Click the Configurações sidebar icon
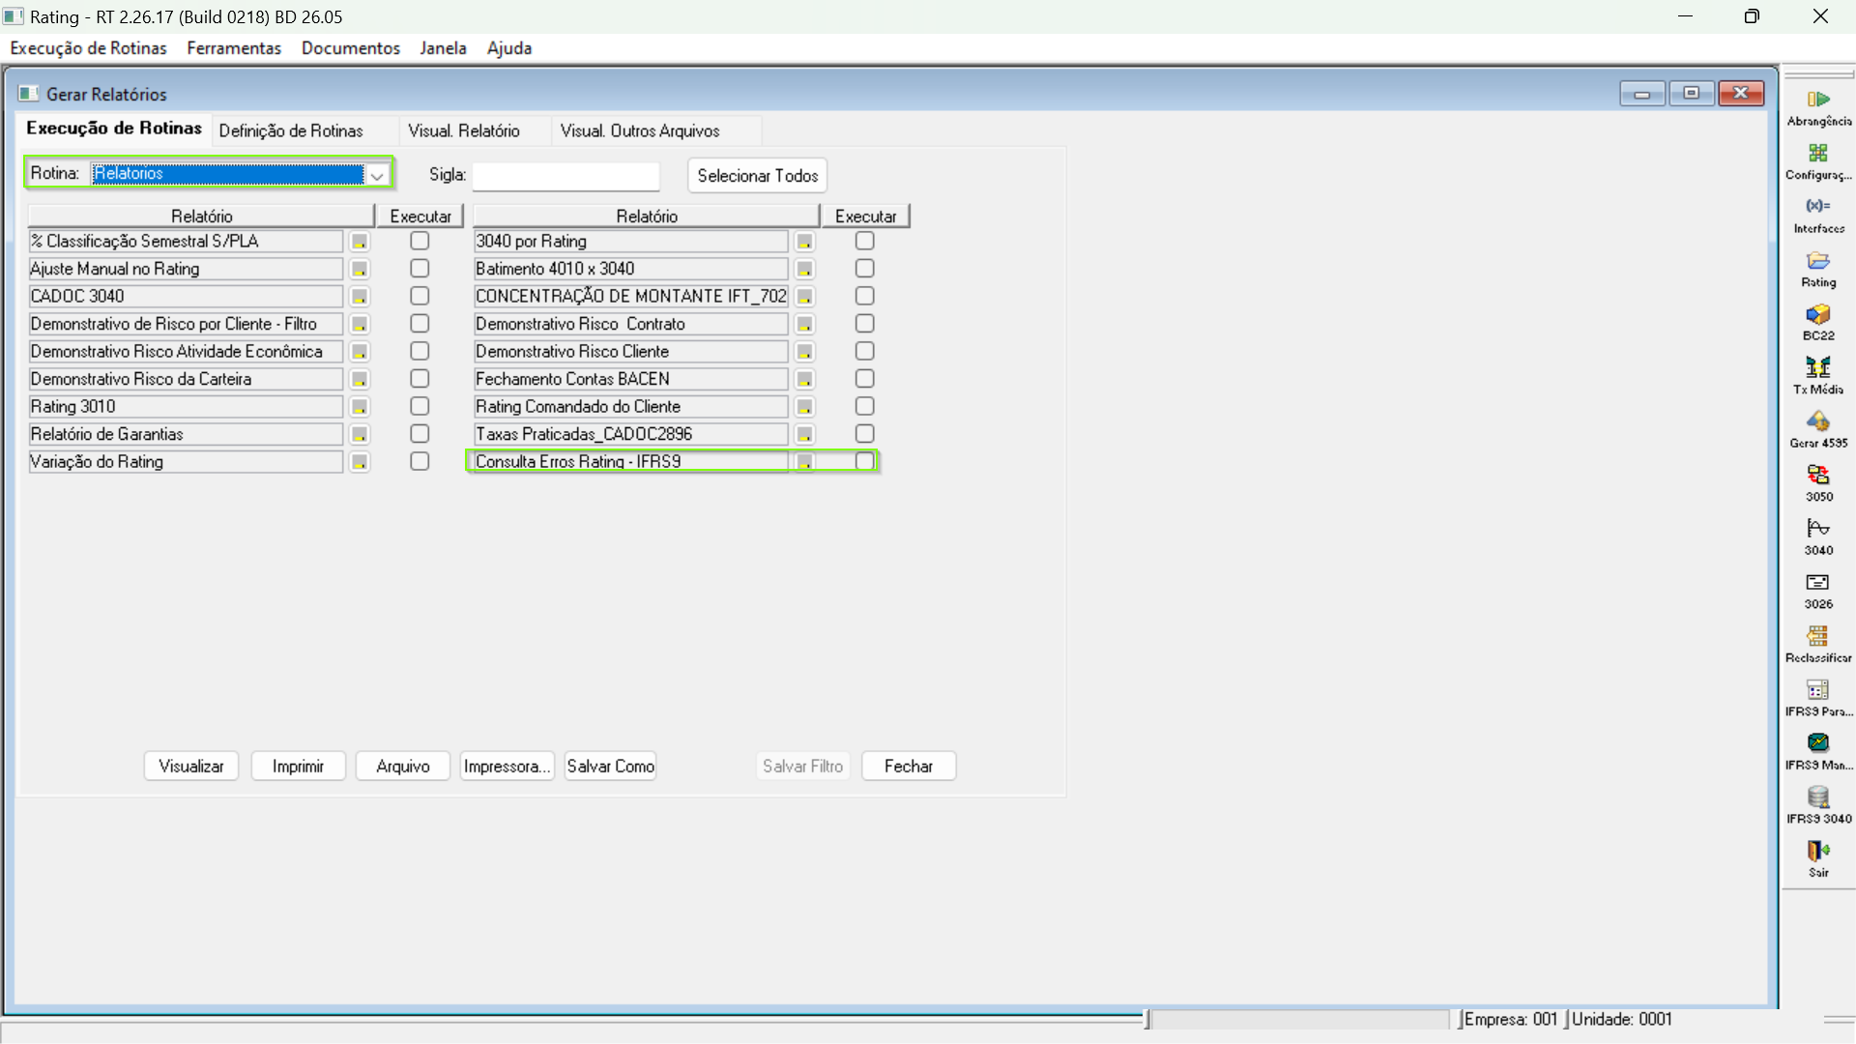 pos(1818,154)
